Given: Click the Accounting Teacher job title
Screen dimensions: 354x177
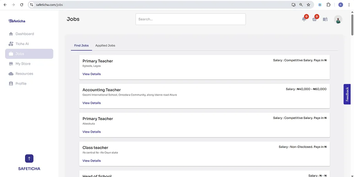Looking at the screenshot, I should click(101, 90).
